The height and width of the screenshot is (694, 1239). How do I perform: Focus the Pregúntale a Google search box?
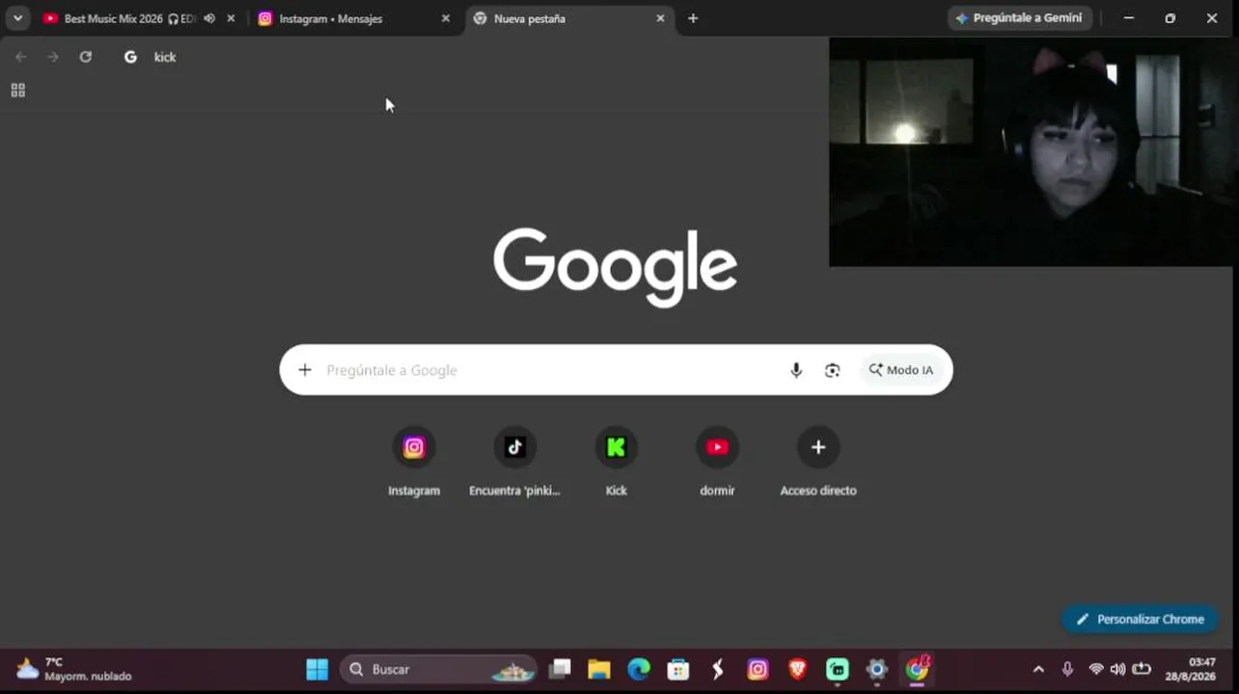point(616,370)
